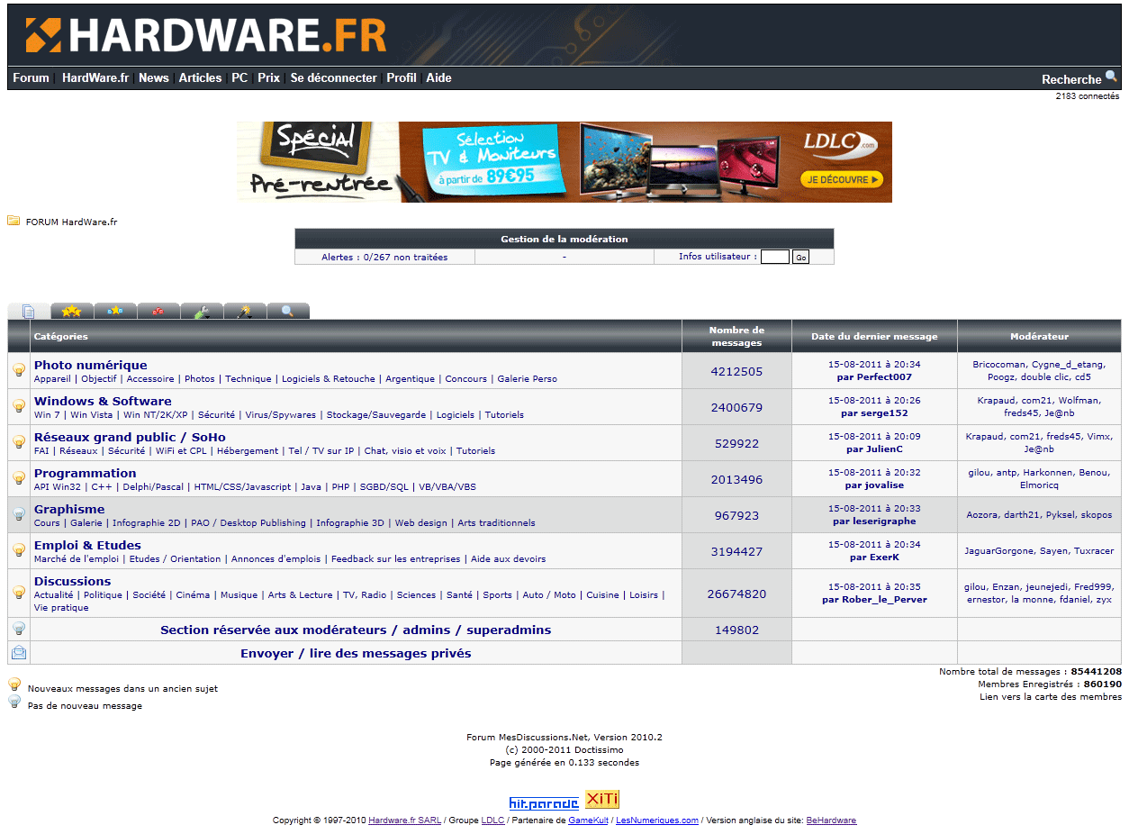Image resolution: width=1129 pixels, height=834 pixels.
Task: Open Section réservée aux modérateurs link
Action: [356, 630]
